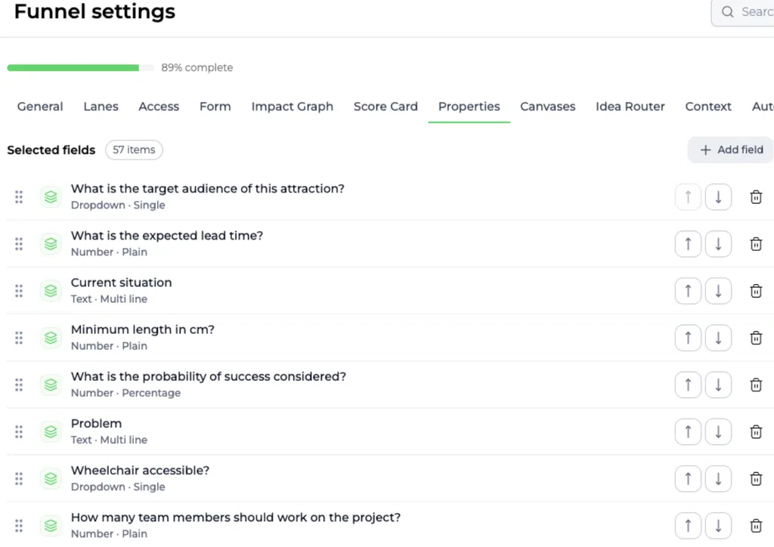Switch to the General tab
Image resolution: width=774 pixels, height=547 pixels.
[x=40, y=107]
